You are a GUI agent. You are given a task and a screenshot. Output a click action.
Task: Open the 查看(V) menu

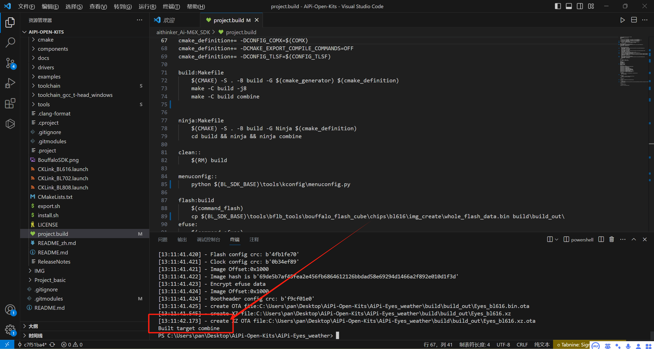coord(98,6)
